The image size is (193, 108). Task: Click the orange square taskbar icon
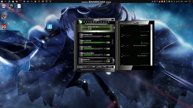point(43,1)
